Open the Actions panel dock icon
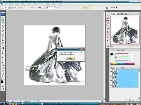Image resolution: width=141 pixels, height=105 pixels. (x=107, y=18)
